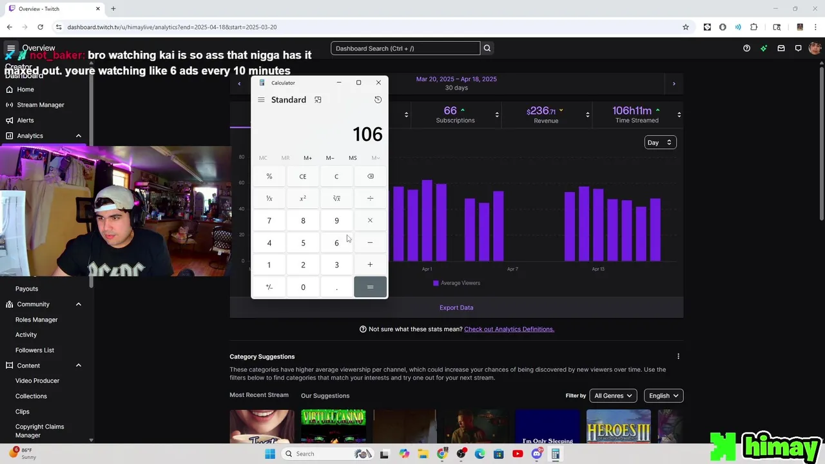This screenshot has width=825, height=464.
Task: Open the Chrome extensions puzzle icon
Action: pos(753,27)
